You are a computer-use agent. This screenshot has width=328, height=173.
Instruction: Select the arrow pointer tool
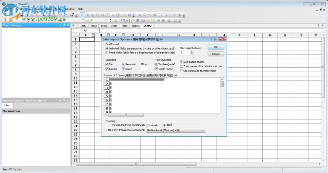(x=82, y=15)
